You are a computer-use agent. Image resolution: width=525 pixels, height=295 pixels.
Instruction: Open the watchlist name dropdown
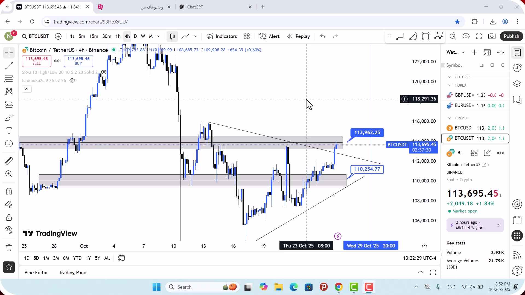coord(456,52)
